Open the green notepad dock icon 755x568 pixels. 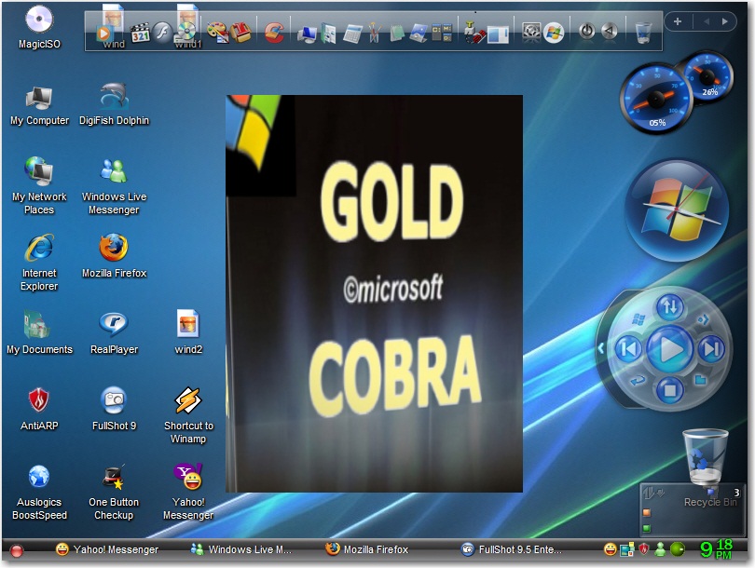pos(397,34)
